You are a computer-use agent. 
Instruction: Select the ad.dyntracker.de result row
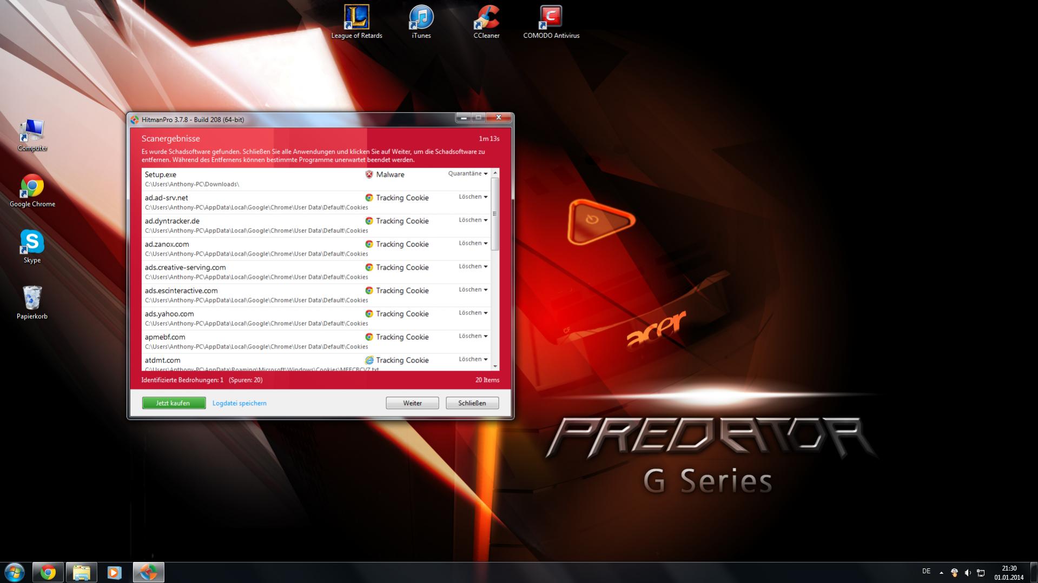click(316, 225)
